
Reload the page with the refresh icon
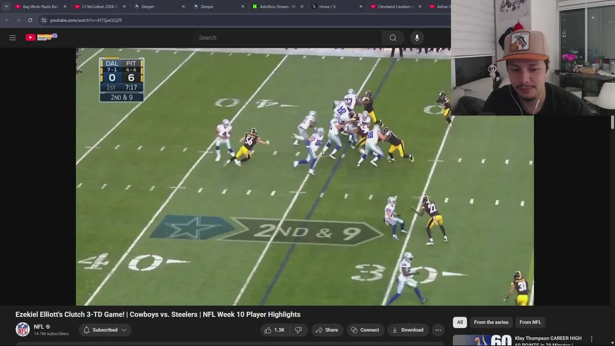coord(30,20)
